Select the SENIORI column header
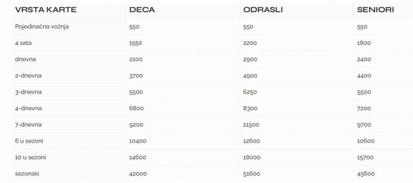Viewport: 413px width, 183px height. (x=376, y=10)
